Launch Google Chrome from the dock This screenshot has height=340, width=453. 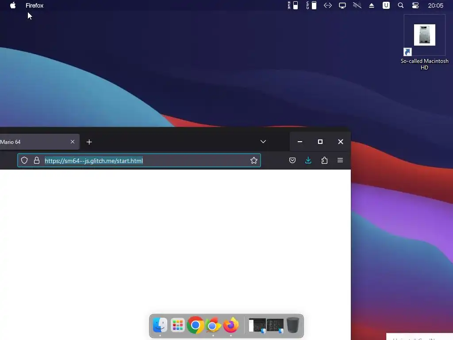[x=195, y=325]
